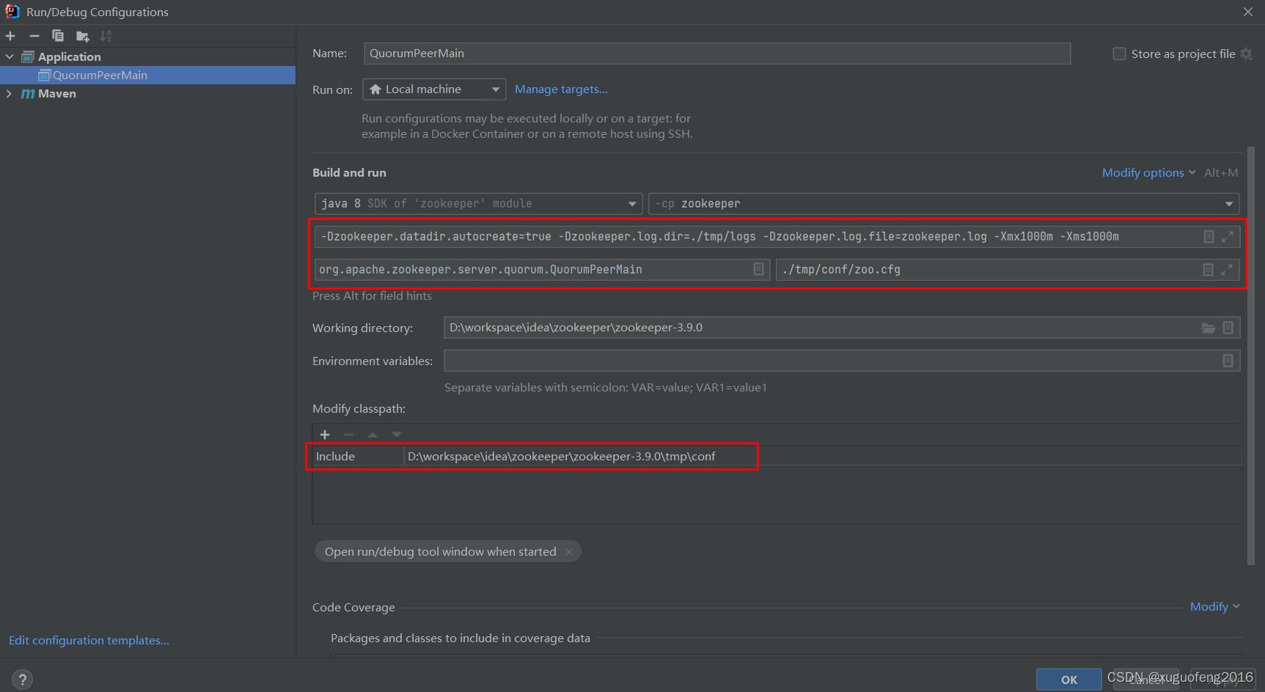The width and height of the screenshot is (1265, 692).
Task: Confirm the dialog with OK
Action: (x=1068, y=680)
